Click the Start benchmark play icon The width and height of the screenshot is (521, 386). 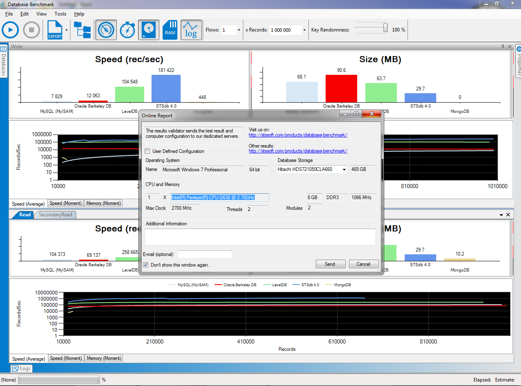point(10,30)
